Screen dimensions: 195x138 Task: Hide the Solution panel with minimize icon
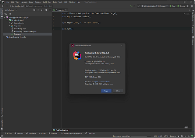click(50, 10)
